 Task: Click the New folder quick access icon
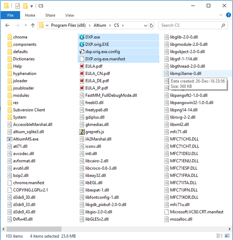click(25, 6)
